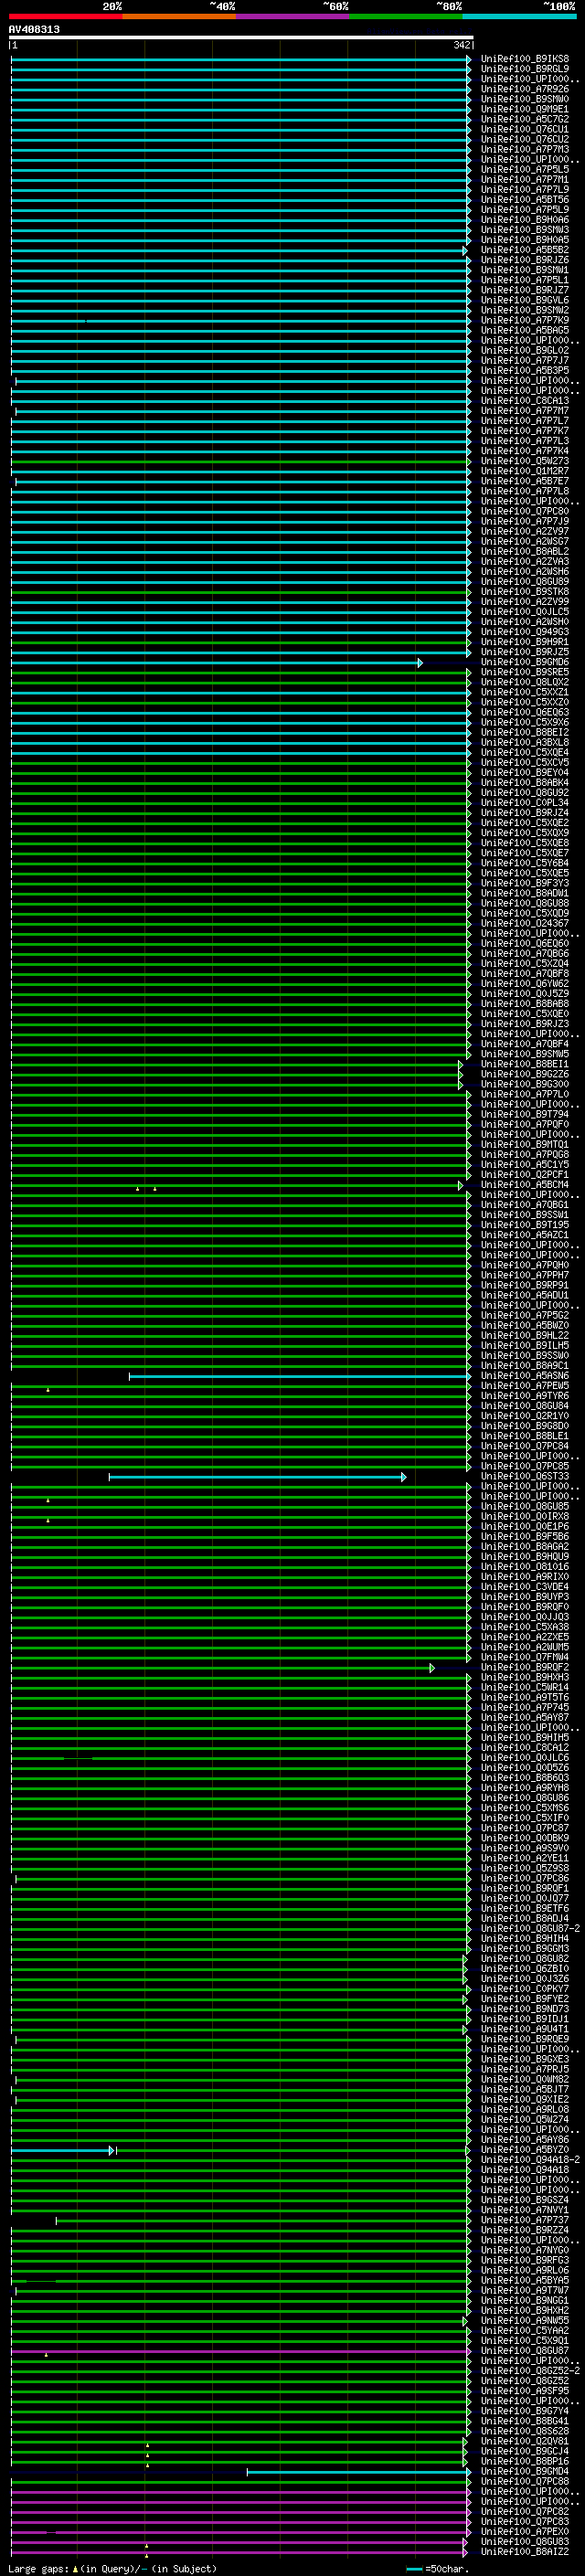Click label UniRef100_Q6ST33

[525, 1477]
